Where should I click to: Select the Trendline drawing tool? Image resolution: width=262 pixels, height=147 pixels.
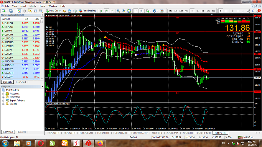click(243, 11)
